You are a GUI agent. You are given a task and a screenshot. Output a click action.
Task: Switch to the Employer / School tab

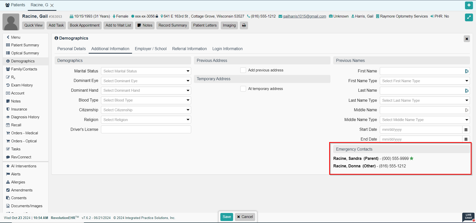(151, 49)
